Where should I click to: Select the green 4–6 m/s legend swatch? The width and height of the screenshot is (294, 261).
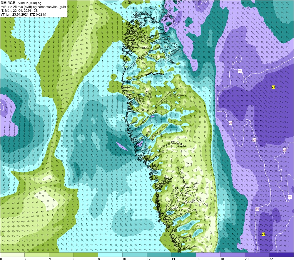[61, 255]
